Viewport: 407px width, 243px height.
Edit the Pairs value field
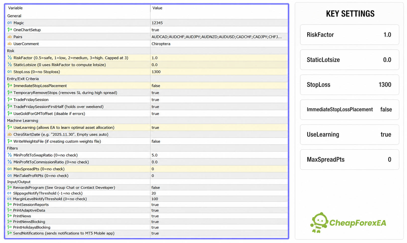pos(219,37)
